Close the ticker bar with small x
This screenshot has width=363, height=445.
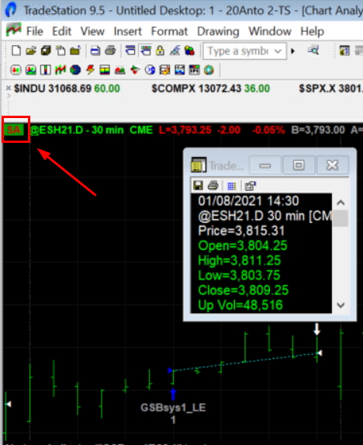(9, 88)
